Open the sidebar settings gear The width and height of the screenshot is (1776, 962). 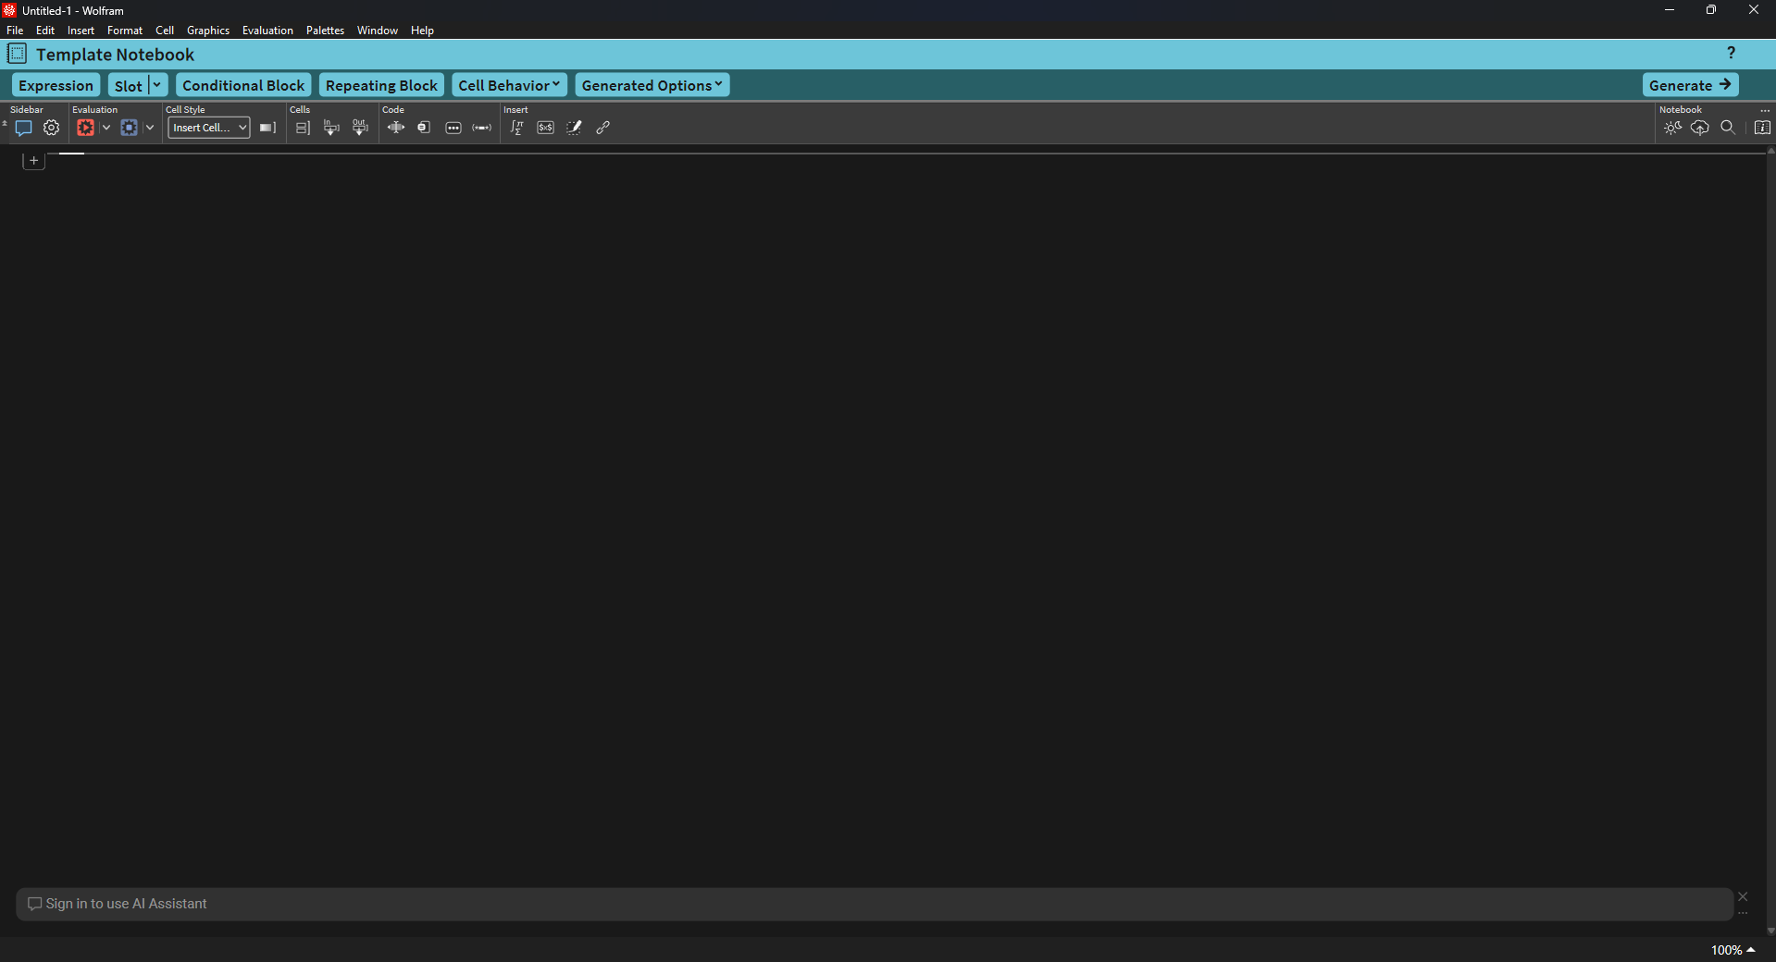point(52,128)
